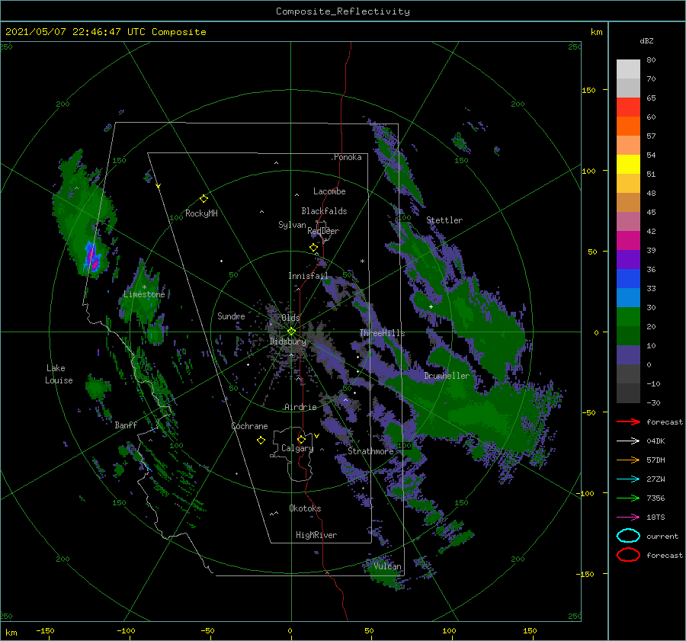
Task: Click the cyan 27ZW arrow icon
Action: click(628, 479)
